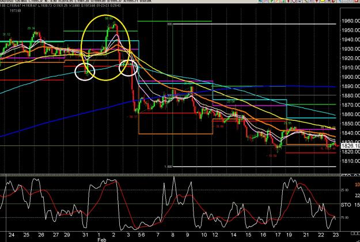Click the 1850.00 price axis label
This screenshot has height=242, width=360.
click(x=351, y=124)
